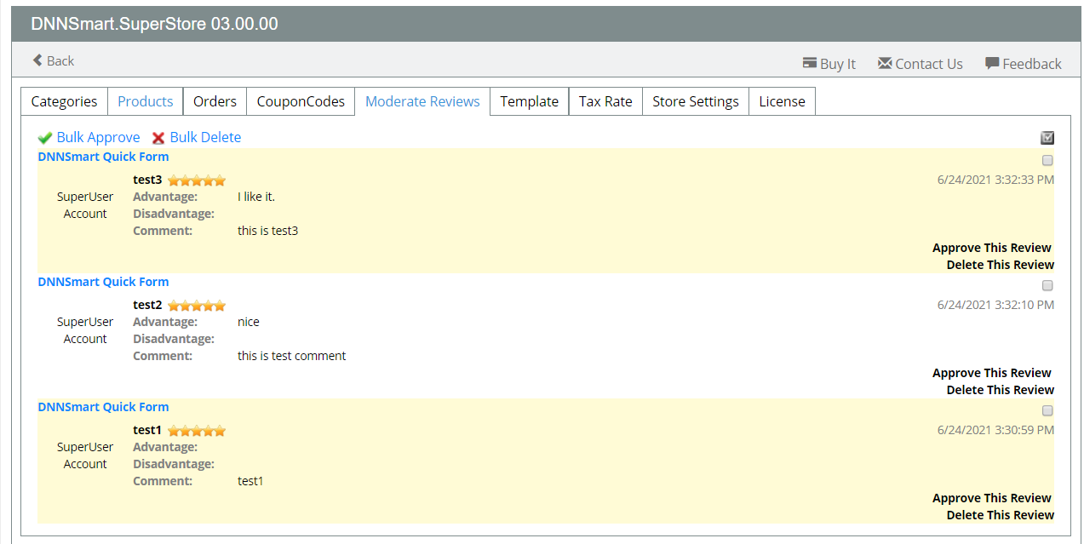This screenshot has height=544, width=1084.
Task: Click the timestamp 6/24/2021 3:32:33 PM
Action: 995,180
